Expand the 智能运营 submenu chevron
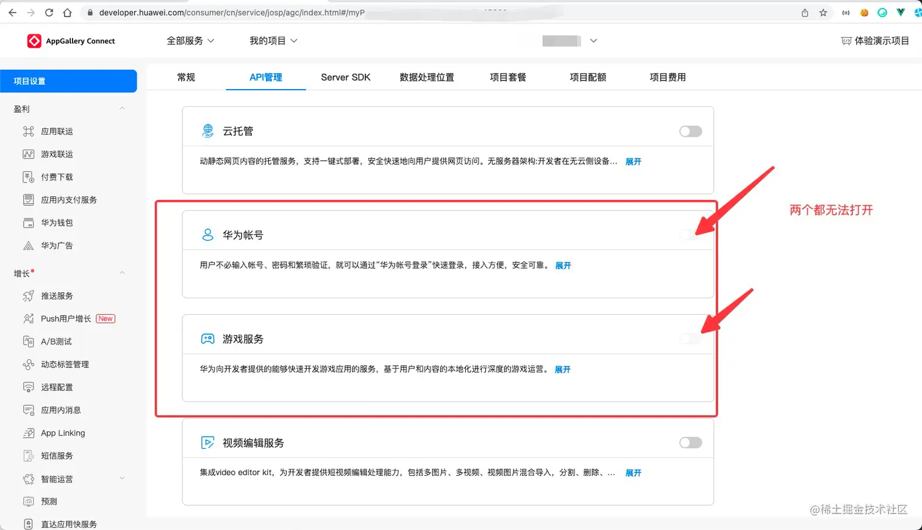 [122, 478]
